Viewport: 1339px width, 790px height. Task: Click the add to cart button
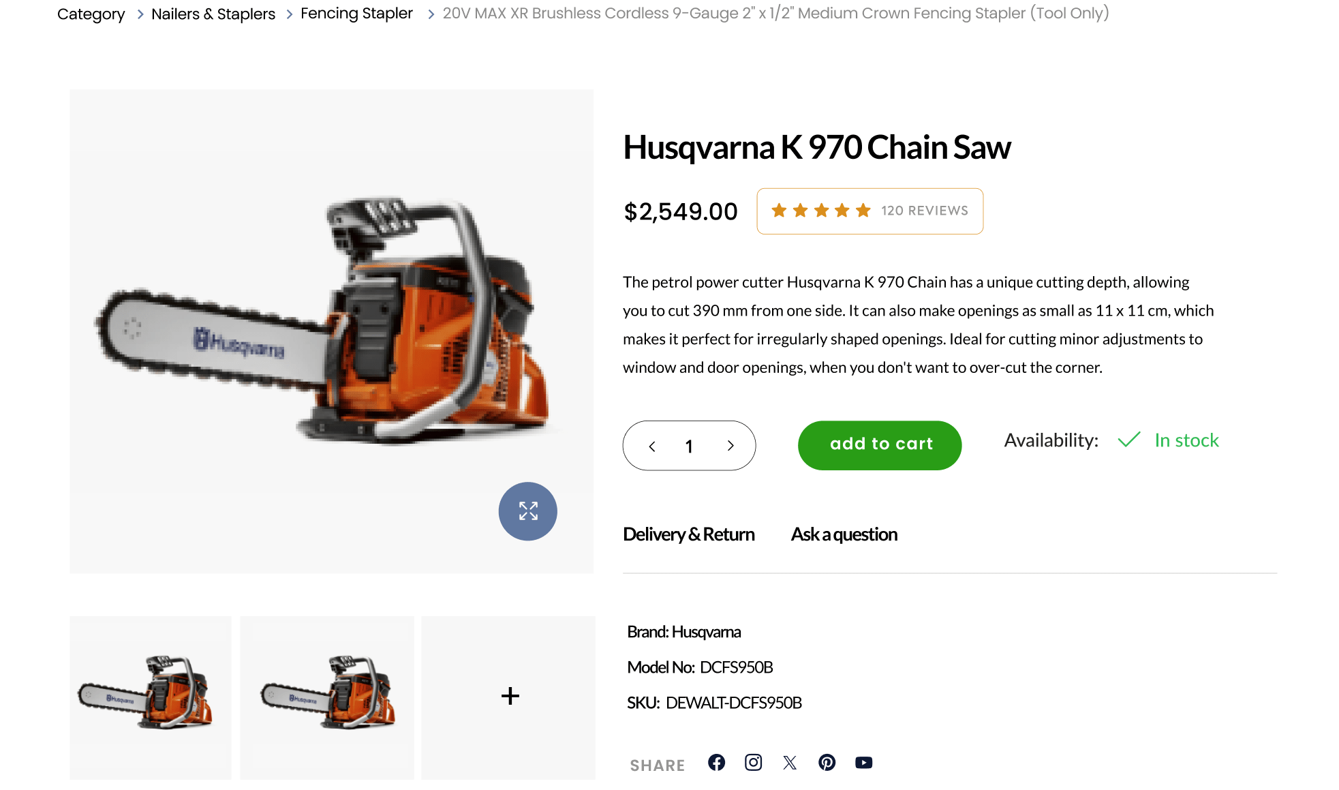pos(880,445)
